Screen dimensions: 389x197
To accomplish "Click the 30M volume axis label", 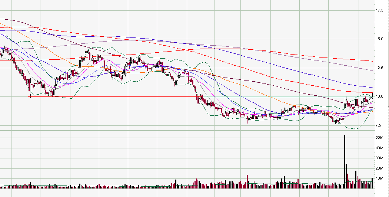I will click(380, 158).
